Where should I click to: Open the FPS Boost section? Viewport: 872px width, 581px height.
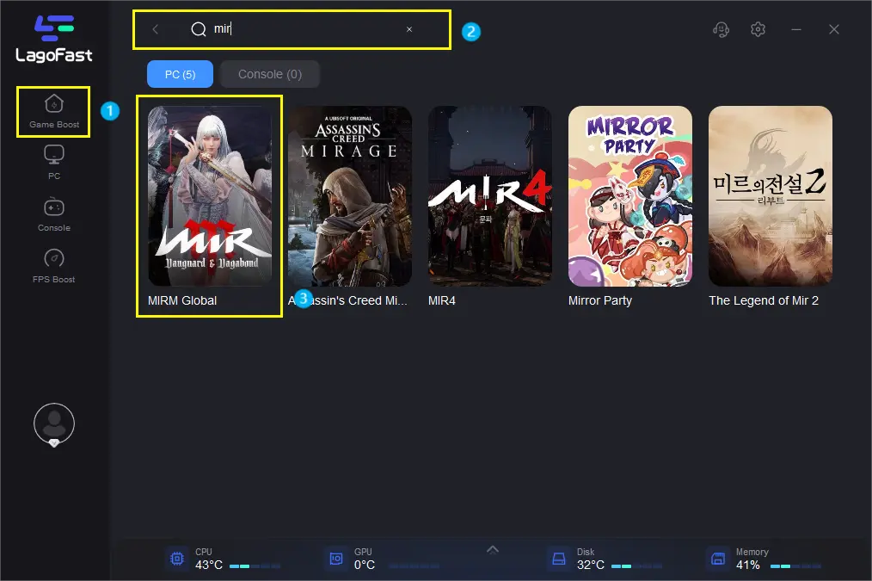(54, 265)
